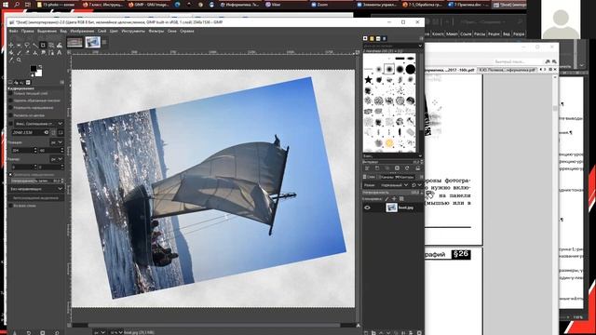Select the Paths tool

tap(51, 52)
